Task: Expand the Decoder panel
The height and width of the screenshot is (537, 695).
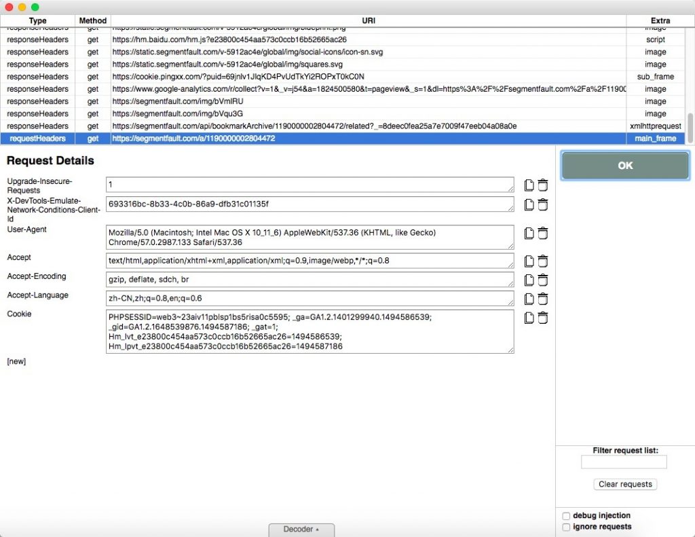Action: pos(301,530)
